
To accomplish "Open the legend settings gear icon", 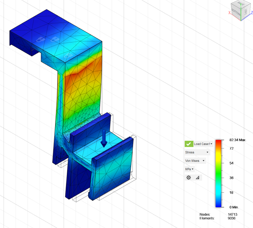I will point(188,178).
